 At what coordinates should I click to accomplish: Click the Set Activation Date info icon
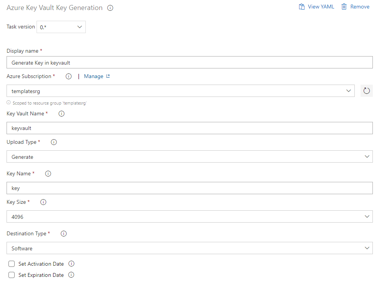(71, 264)
